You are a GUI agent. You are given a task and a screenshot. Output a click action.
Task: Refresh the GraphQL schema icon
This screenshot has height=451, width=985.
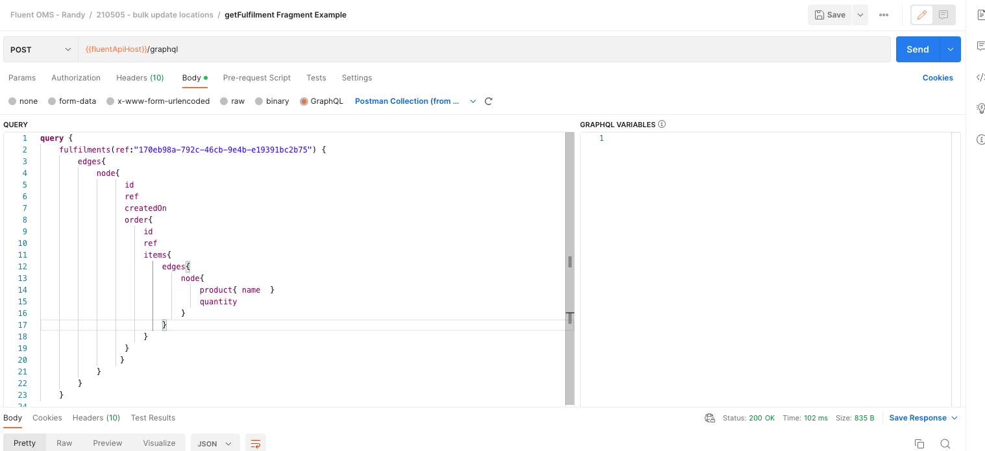[x=489, y=101]
